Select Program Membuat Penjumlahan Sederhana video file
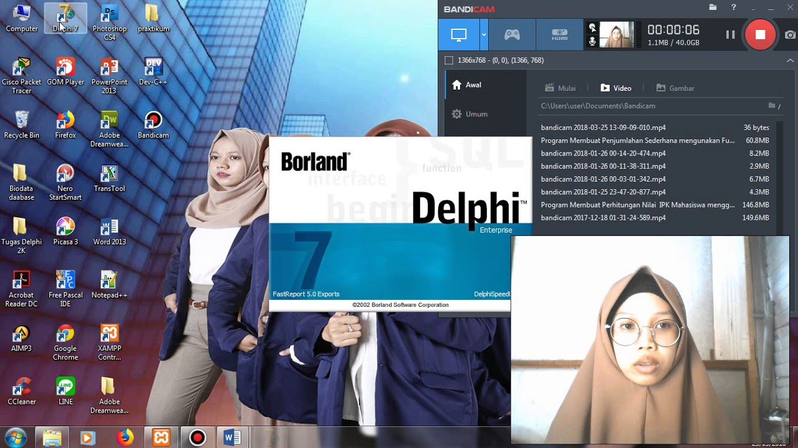This screenshot has width=798, height=448. 655,141
